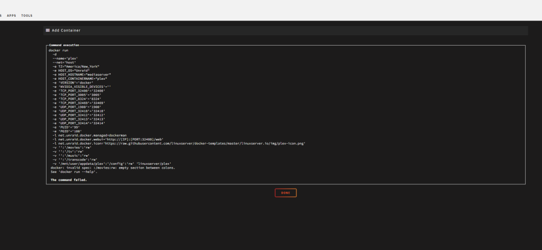Click the HOST_OS="Unraid" line
The height and width of the screenshot is (250, 542).
[71, 70]
